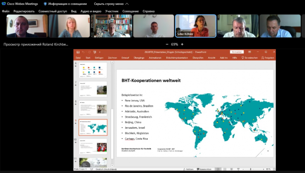Open the Совещание menu
The image size is (305, 173).
(131, 11)
